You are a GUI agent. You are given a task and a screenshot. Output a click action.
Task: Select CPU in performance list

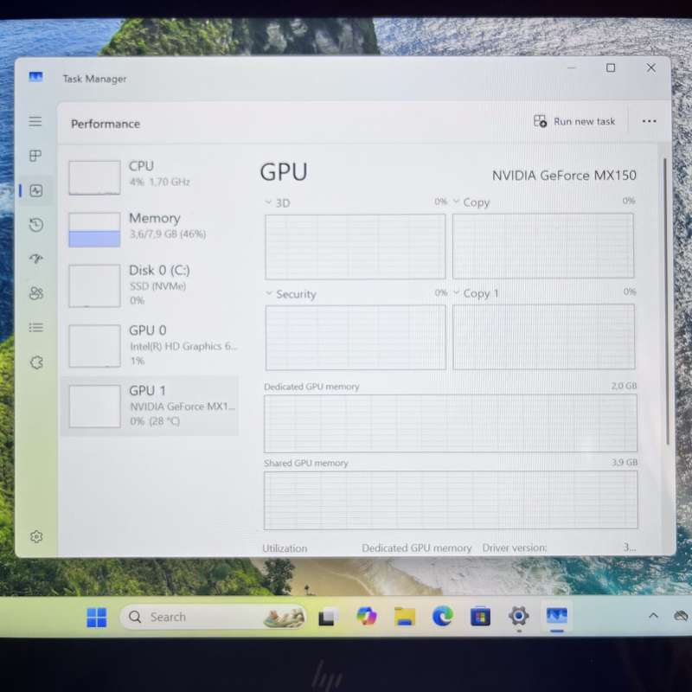tap(150, 177)
